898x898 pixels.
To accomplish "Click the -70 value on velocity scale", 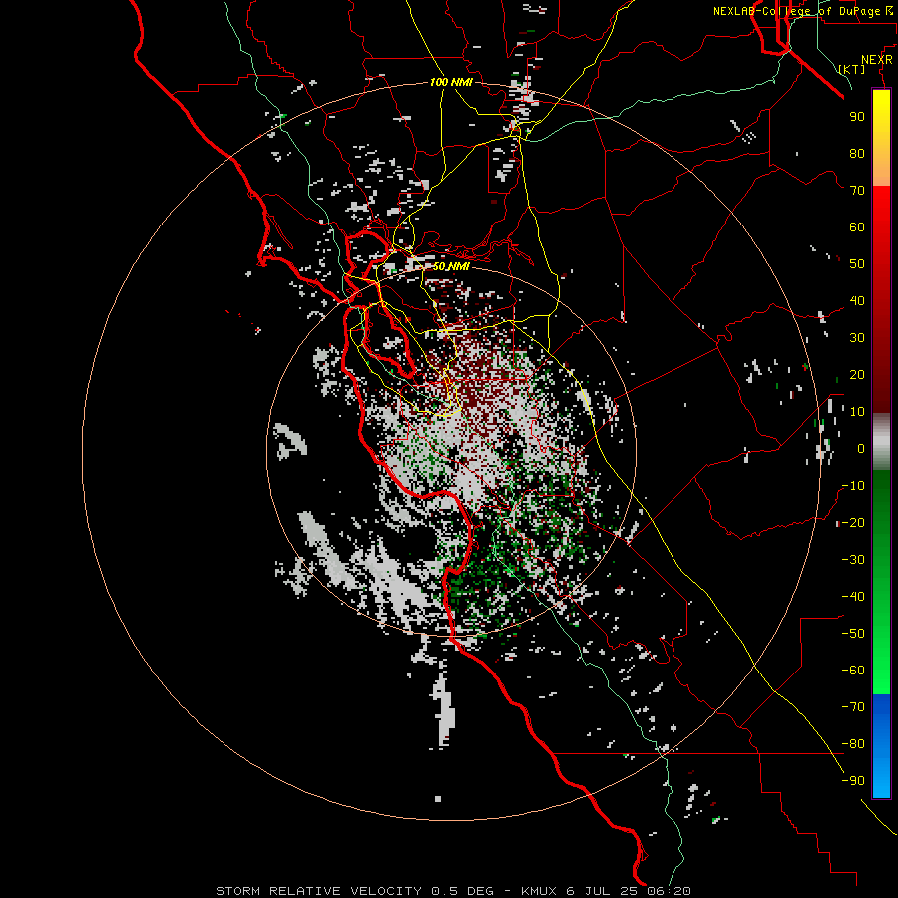I will coord(853,707).
